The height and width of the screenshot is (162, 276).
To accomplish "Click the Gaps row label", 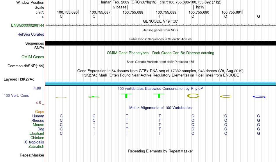I will coord(40,112).
